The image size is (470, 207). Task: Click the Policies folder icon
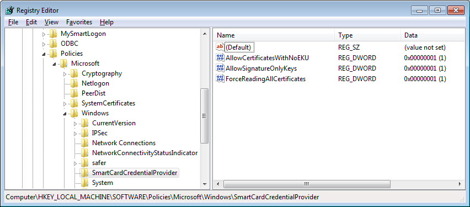[53, 54]
